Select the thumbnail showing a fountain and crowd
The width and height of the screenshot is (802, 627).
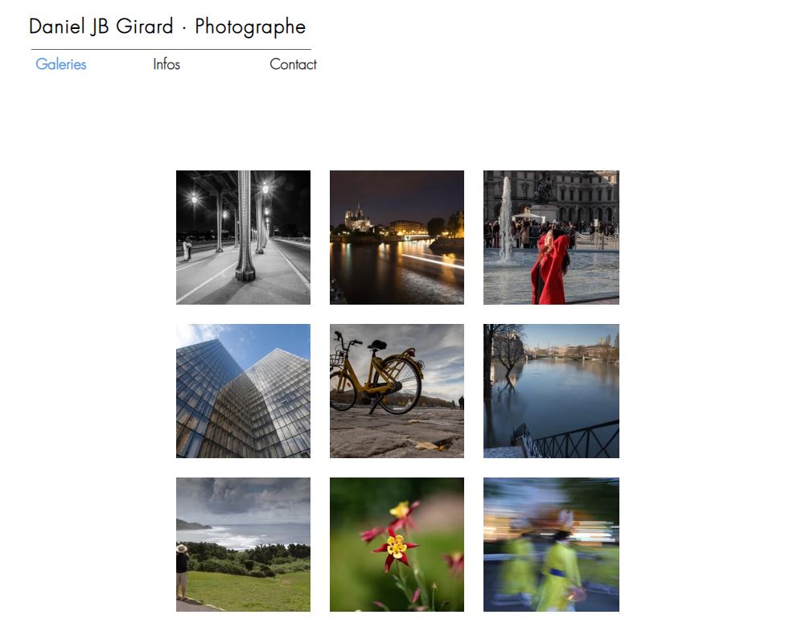pos(551,238)
